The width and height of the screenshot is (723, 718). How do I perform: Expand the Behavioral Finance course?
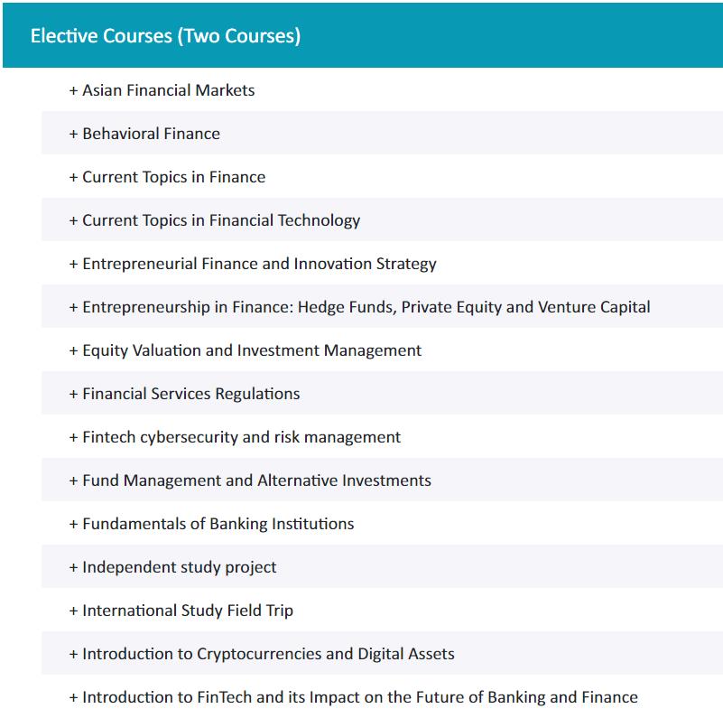click(x=151, y=134)
